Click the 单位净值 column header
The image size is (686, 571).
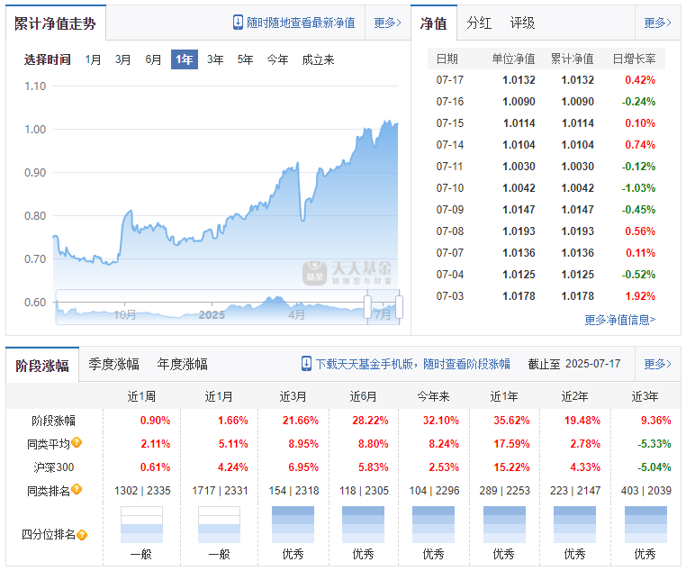[514, 59]
